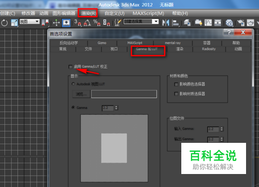
Task: Switch to the Gizmo tab
Action: pos(102,43)
